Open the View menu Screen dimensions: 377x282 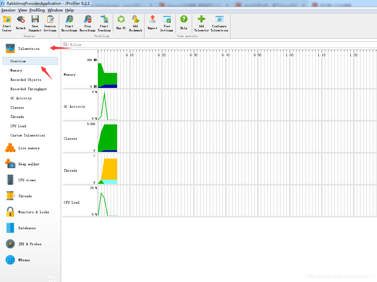tap(22, 10)
